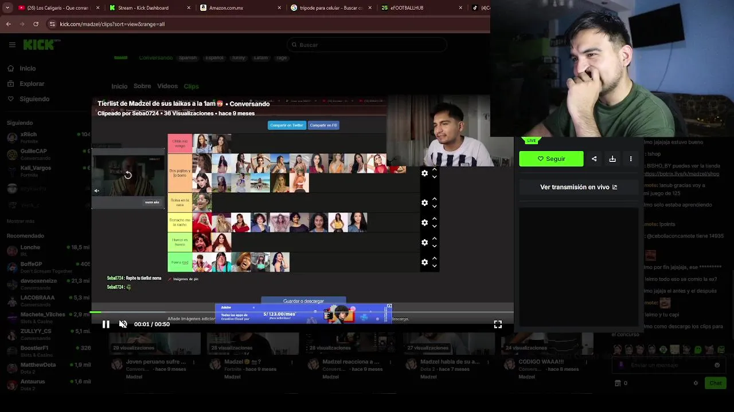Pause the clip playback
Screen dimensions: 734x412
coord(106,324)
